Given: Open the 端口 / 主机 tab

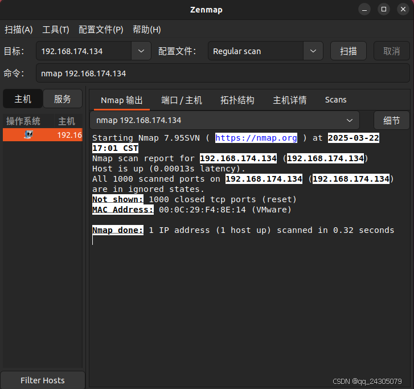Looking at the screenshot, I should 182,100.
